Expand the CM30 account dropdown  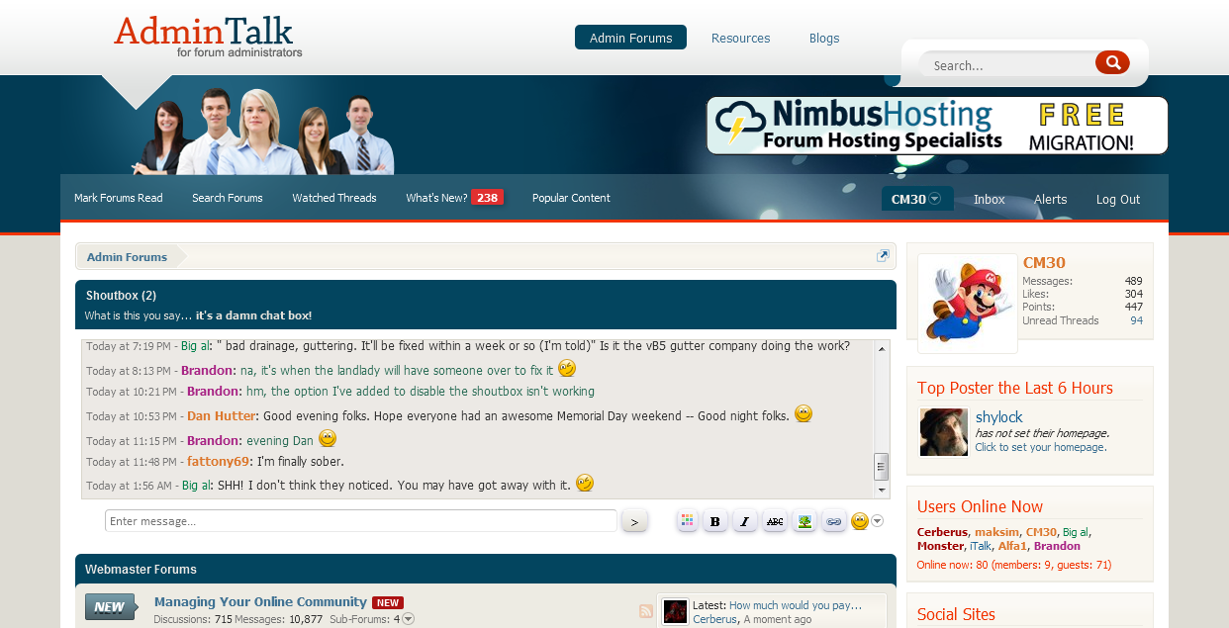917,199
